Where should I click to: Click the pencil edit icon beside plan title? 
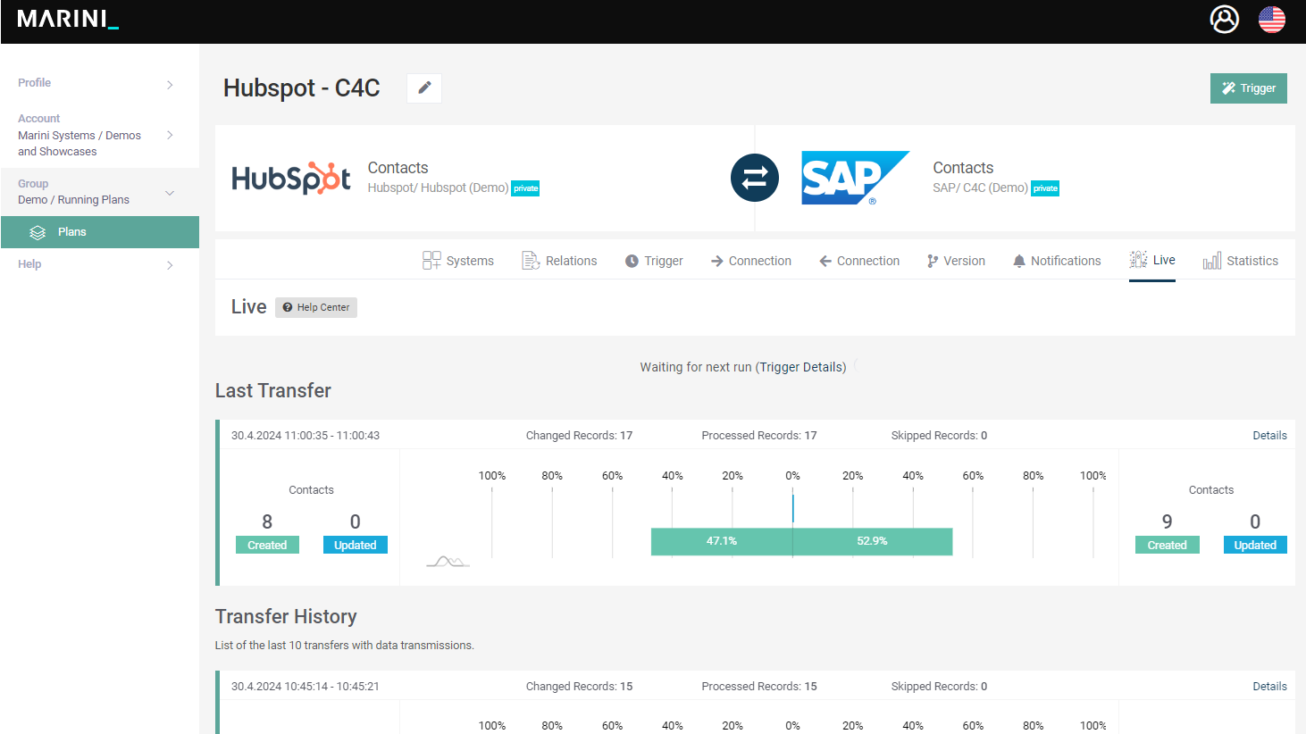point(424,88)
